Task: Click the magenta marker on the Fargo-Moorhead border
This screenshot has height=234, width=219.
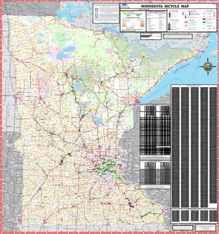Action: point(16,98)
